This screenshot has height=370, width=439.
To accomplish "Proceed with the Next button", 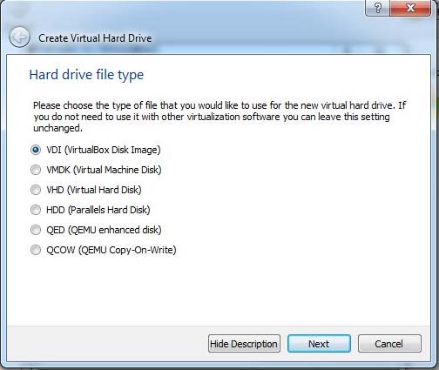I will [319, 344].
